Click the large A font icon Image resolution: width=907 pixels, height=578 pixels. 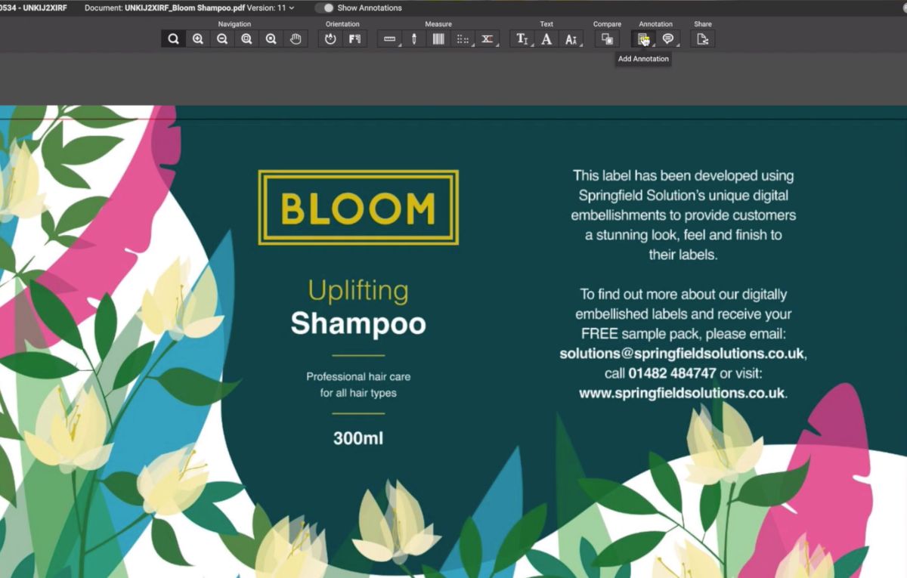(546, 39)
